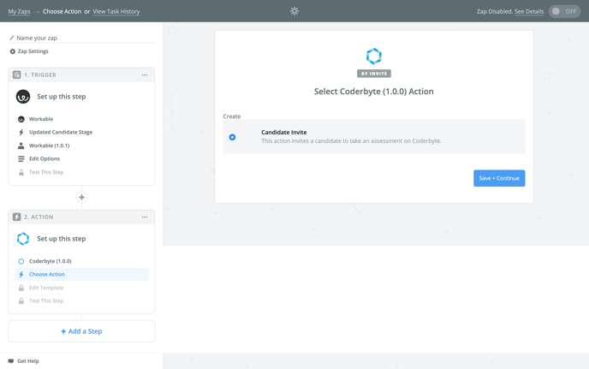The width and height of the screenshot is (589, 369).
Task: Open the Trigger step options menu (three dots)
Action: 145,74
